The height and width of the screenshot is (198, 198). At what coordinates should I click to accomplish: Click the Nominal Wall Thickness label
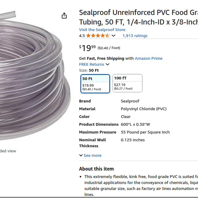[92, 143]
